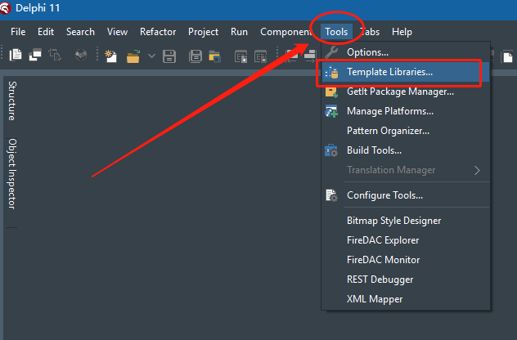The height and width of the screenshot is (340, 517).
Task: Choose Manage Platforms... entry
Action: pyautogui.click(x=405, y=111)
